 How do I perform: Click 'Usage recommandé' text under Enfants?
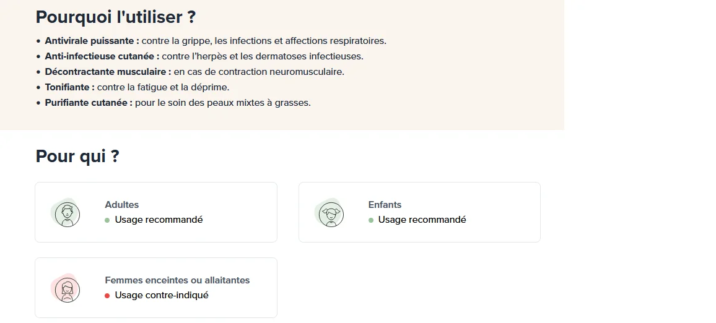(422, 220)
